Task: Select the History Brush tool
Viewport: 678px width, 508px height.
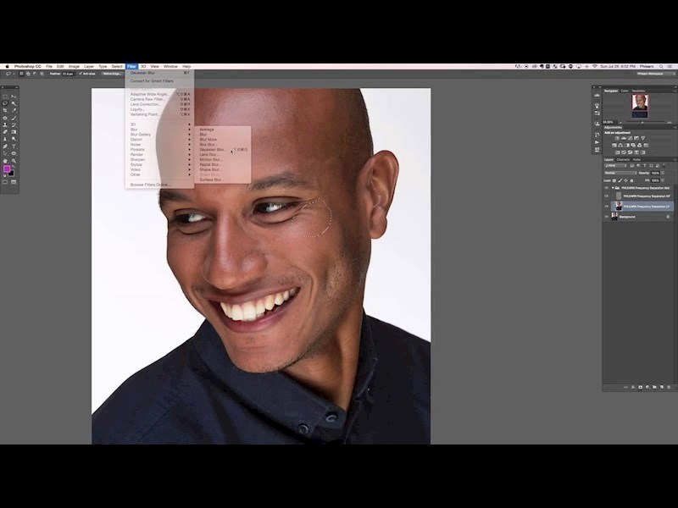Action: coord(14,124)
